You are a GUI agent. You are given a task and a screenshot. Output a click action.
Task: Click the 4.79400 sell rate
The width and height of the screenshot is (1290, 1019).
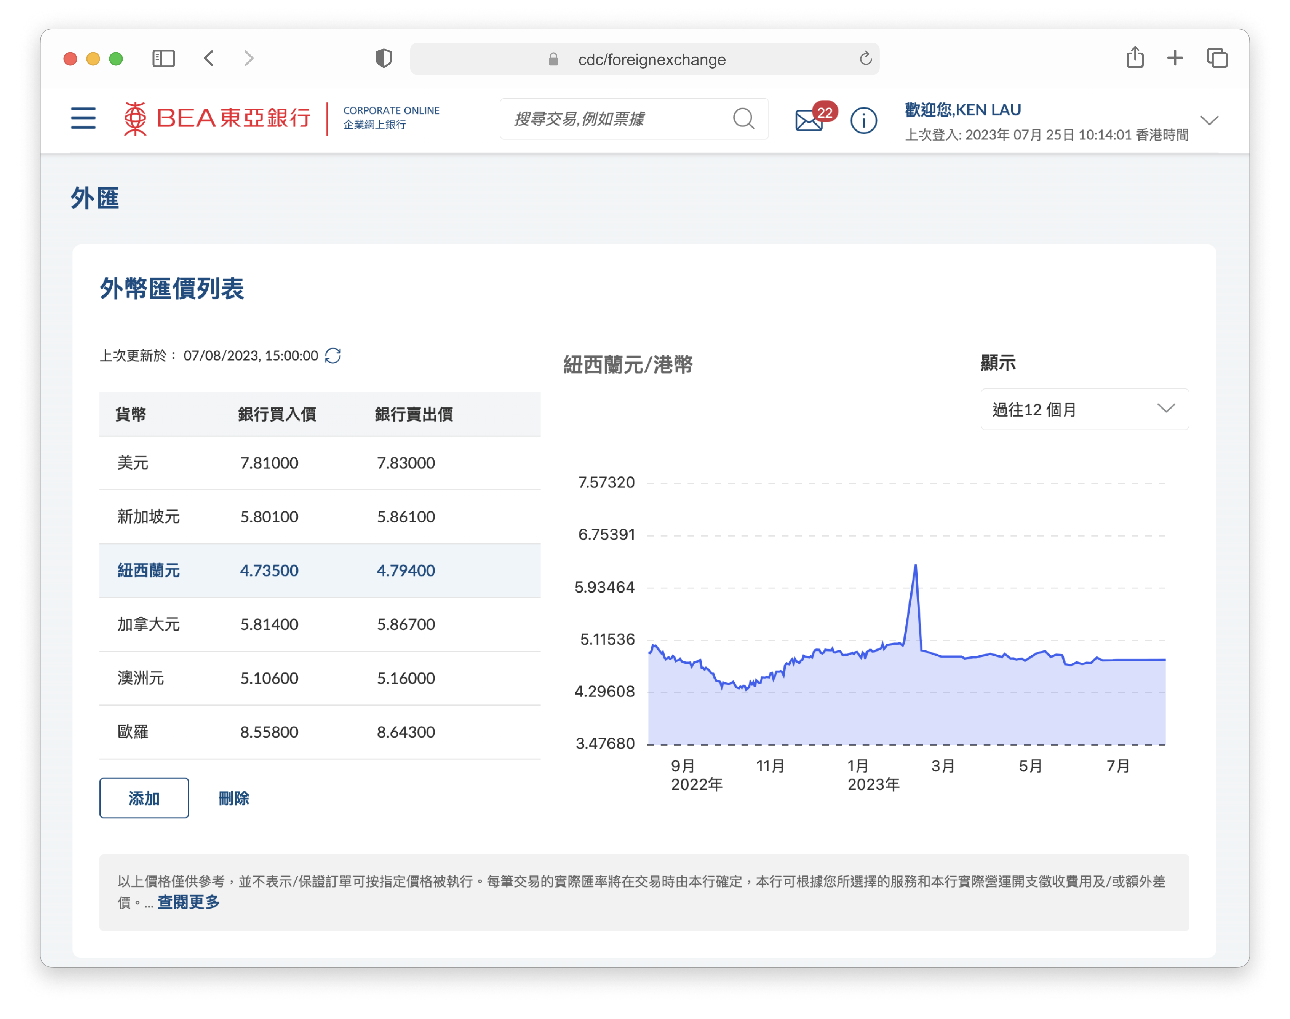click(x=406, y=570)
